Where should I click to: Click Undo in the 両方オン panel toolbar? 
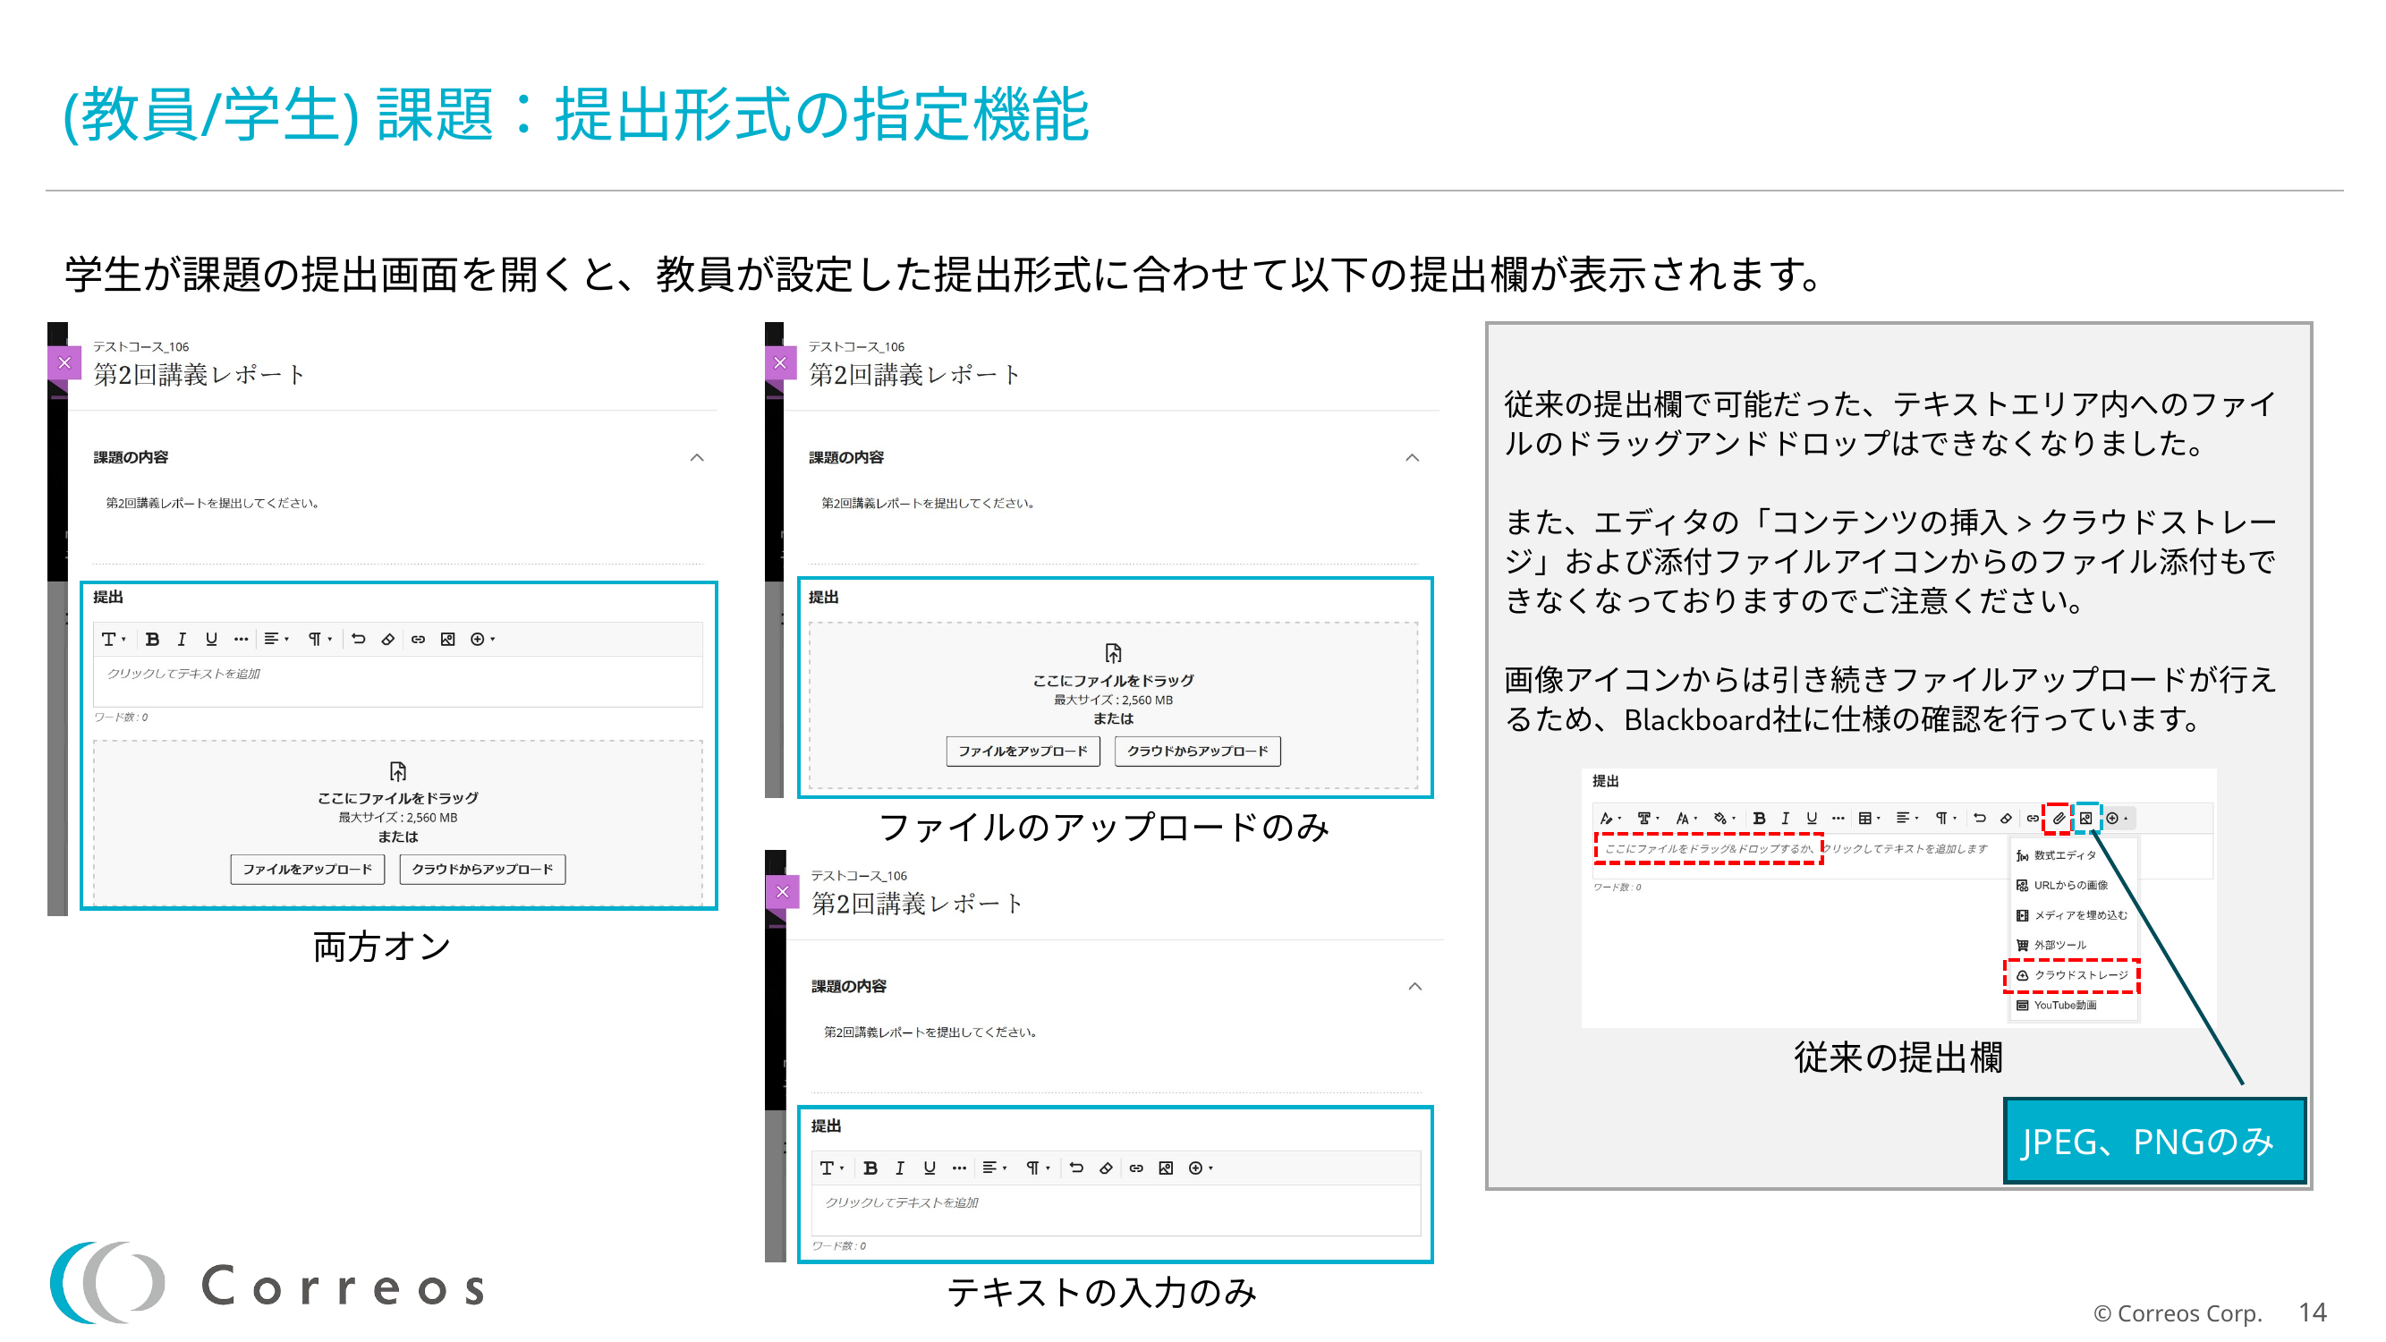point(359,639)
